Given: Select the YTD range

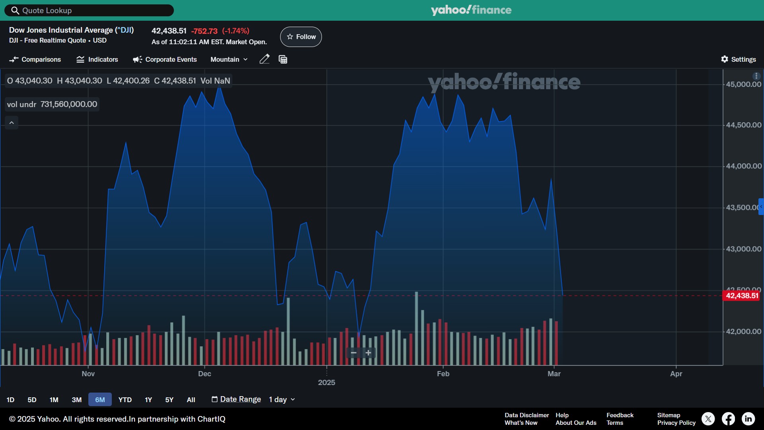Looking at the screenshot, I should pos(125,400).
